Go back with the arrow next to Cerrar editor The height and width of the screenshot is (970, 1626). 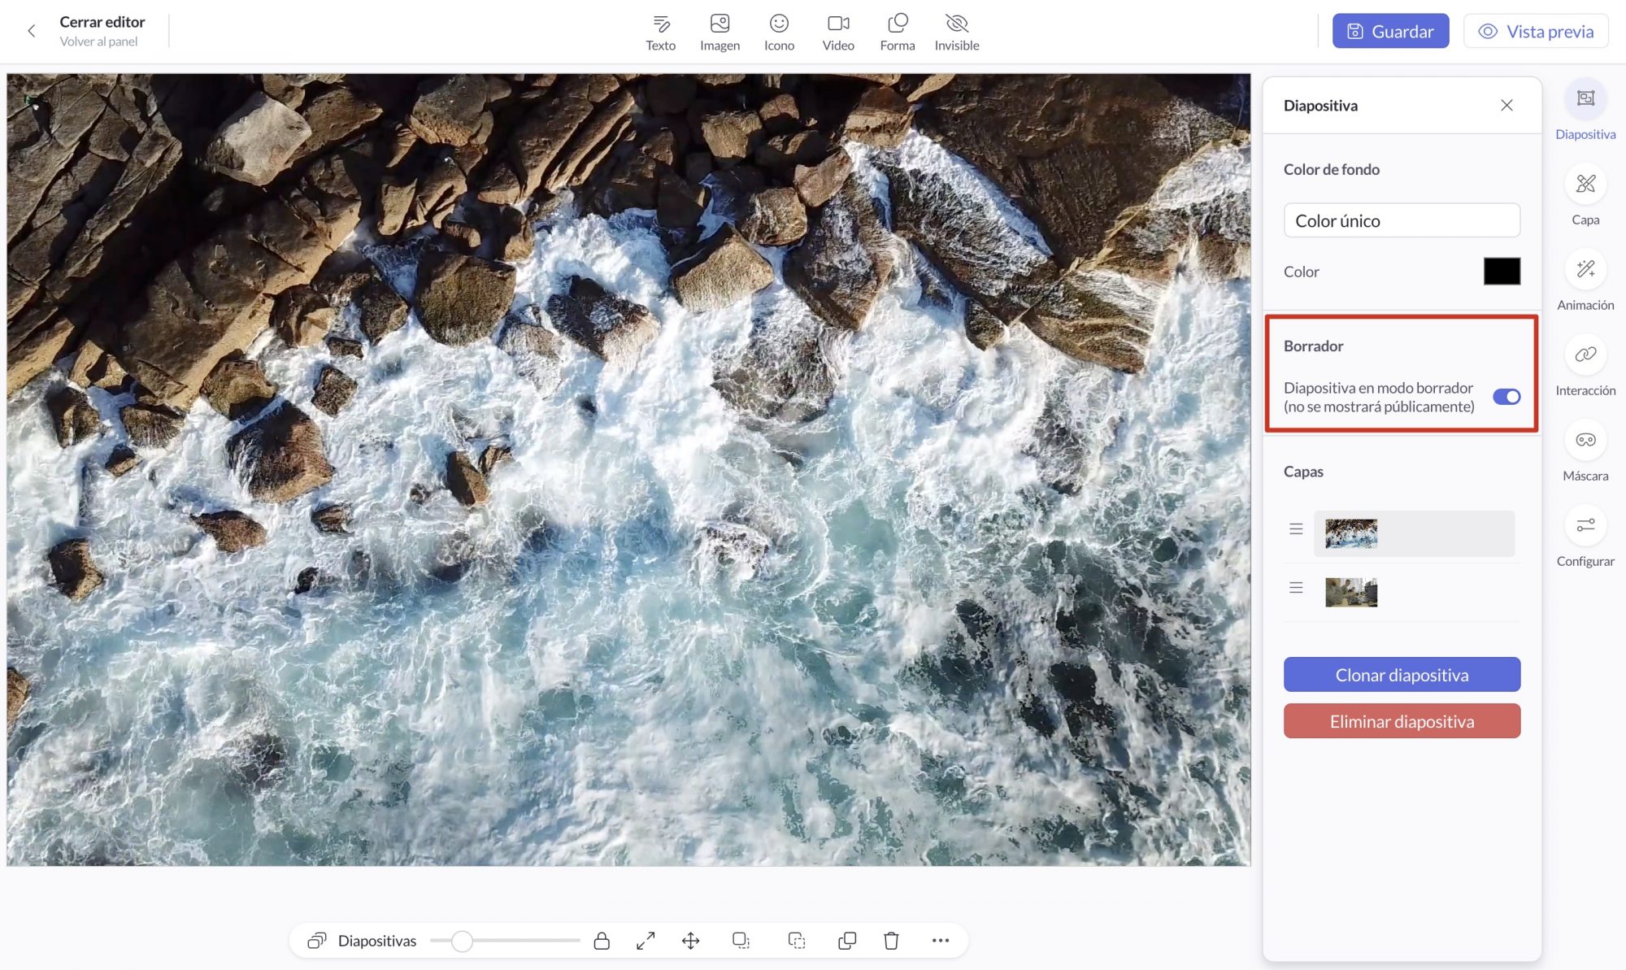(32, 31)
